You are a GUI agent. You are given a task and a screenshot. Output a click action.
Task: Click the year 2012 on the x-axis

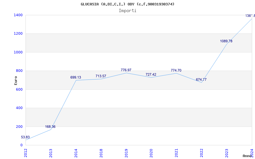pyautogui.click(x=25, y=153)
